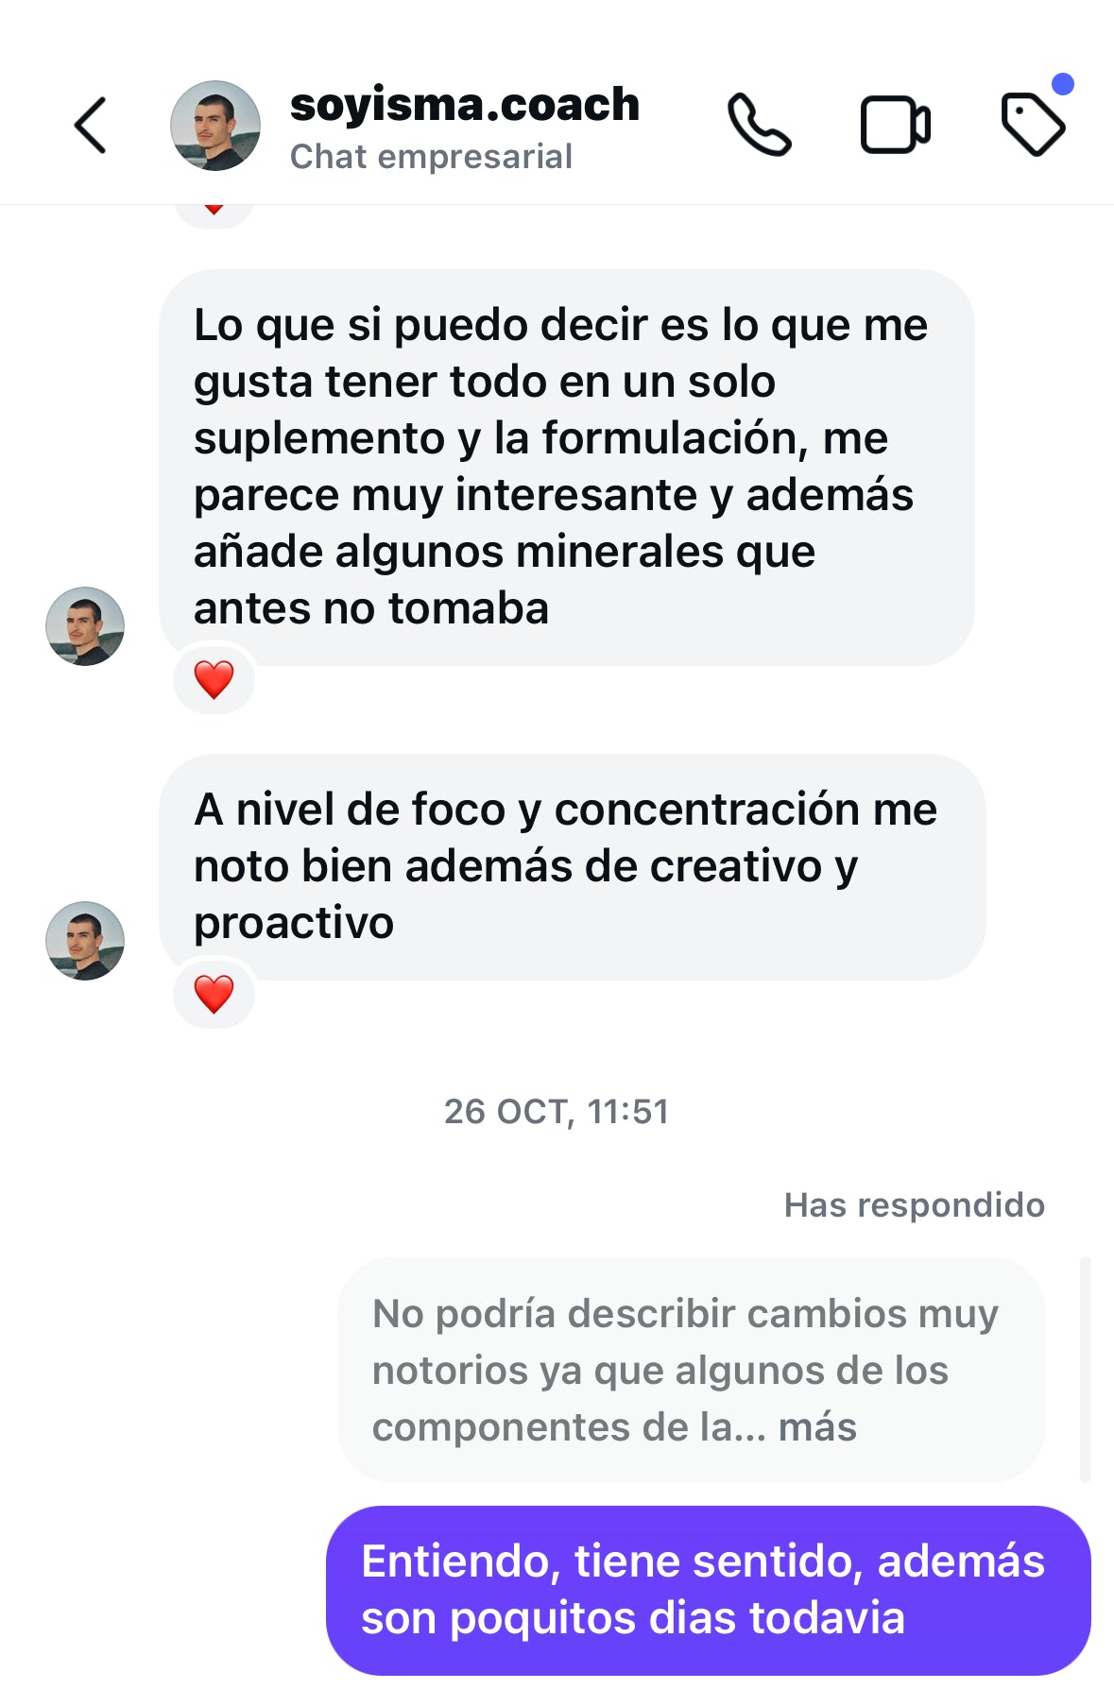Open the header profile picture
The width and height of the screenshot is (1114, 1706).
pyautogui.click(x=215, y=125)
